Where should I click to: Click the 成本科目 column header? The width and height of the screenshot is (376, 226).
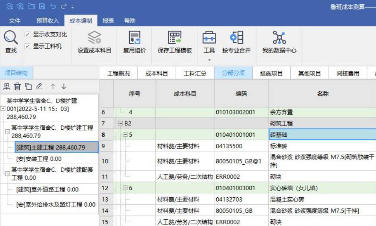click(x=185, y=94)
